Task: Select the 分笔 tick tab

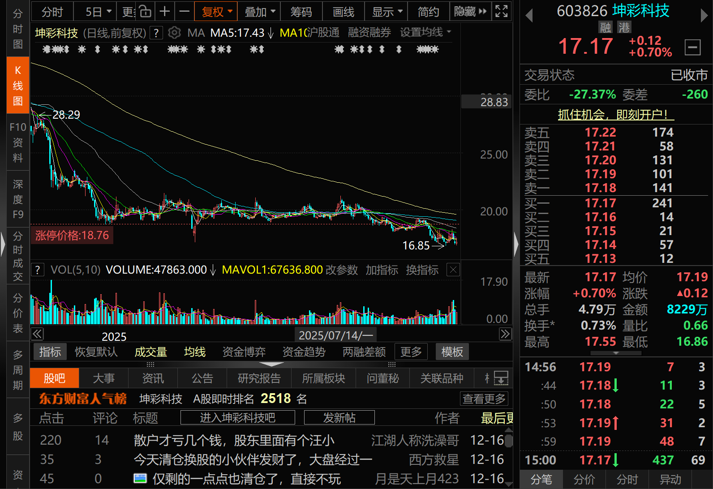Action: (541, 480)
